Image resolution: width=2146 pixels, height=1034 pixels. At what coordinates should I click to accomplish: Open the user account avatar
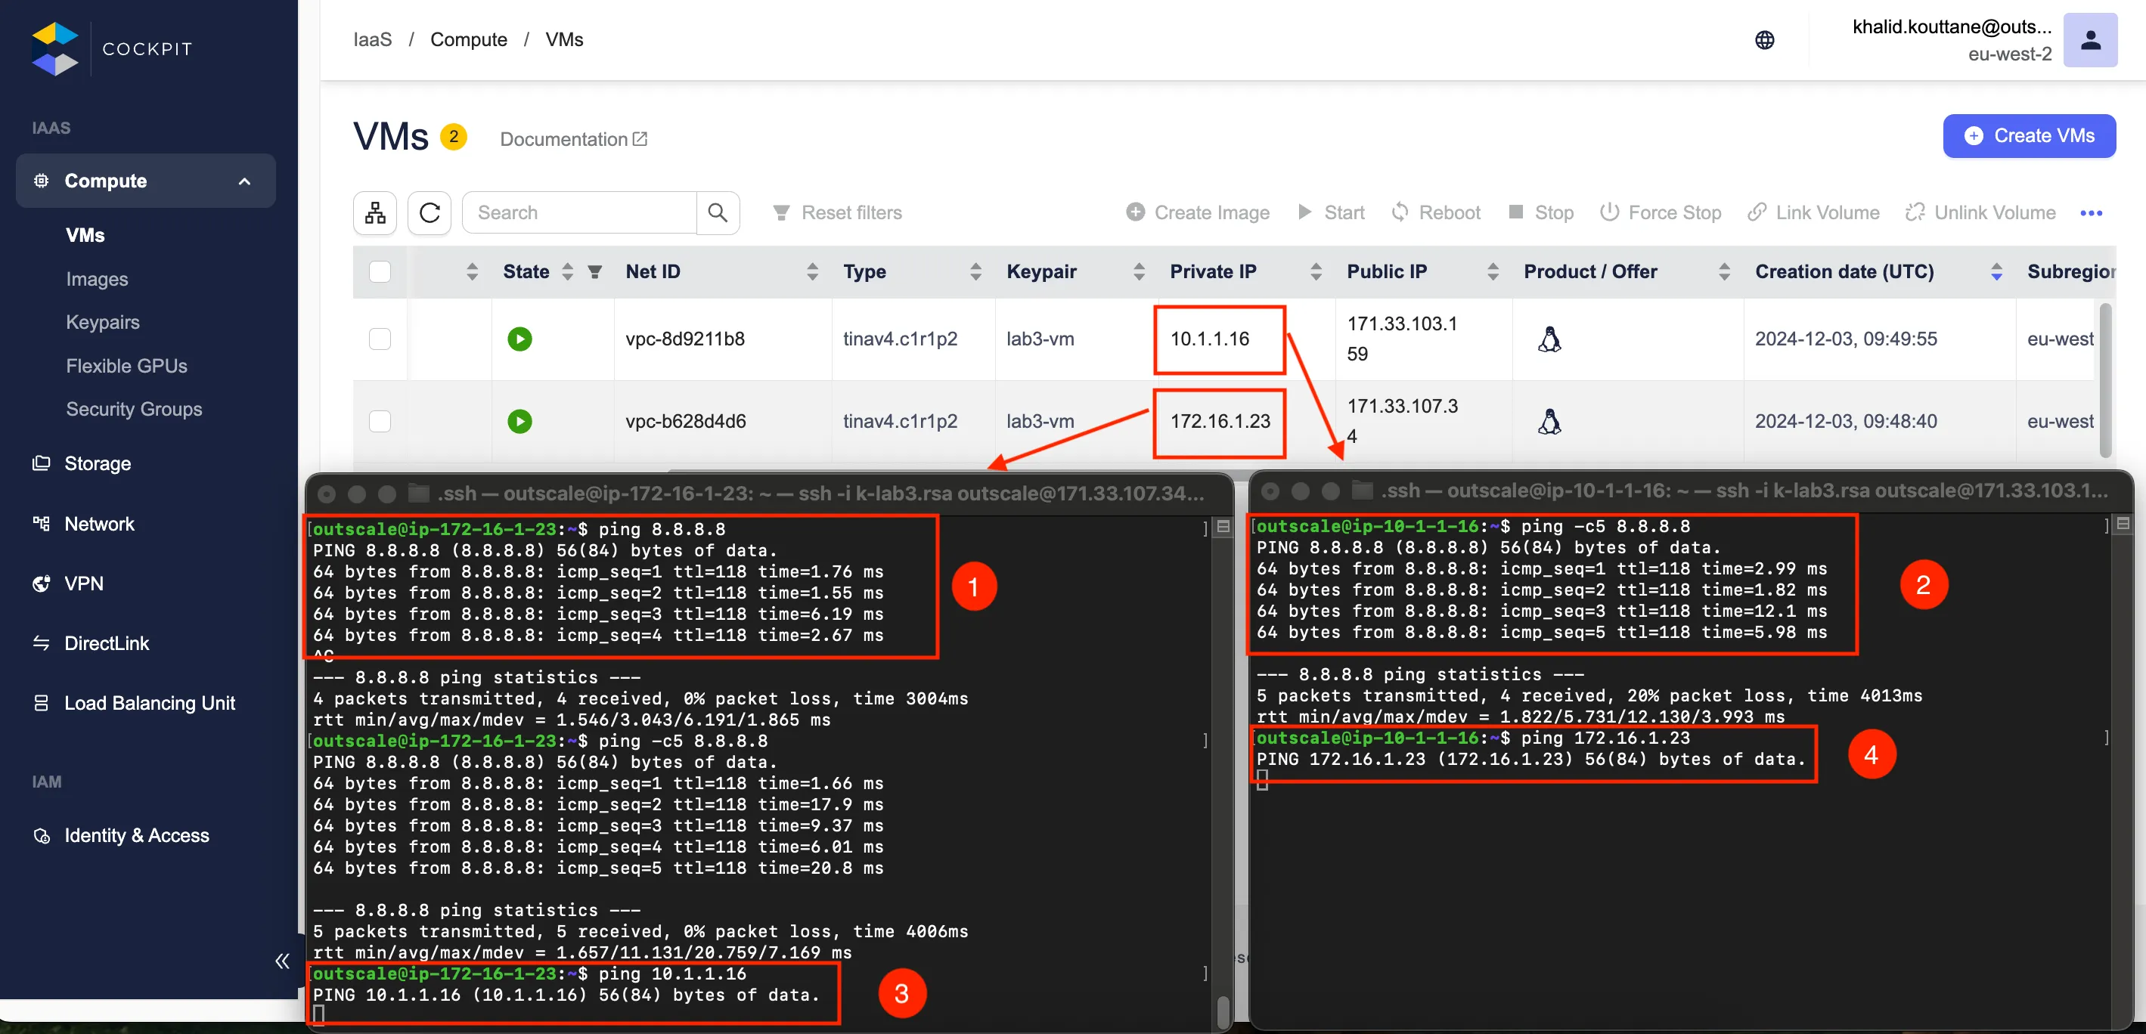click(x=2089, y=40)
